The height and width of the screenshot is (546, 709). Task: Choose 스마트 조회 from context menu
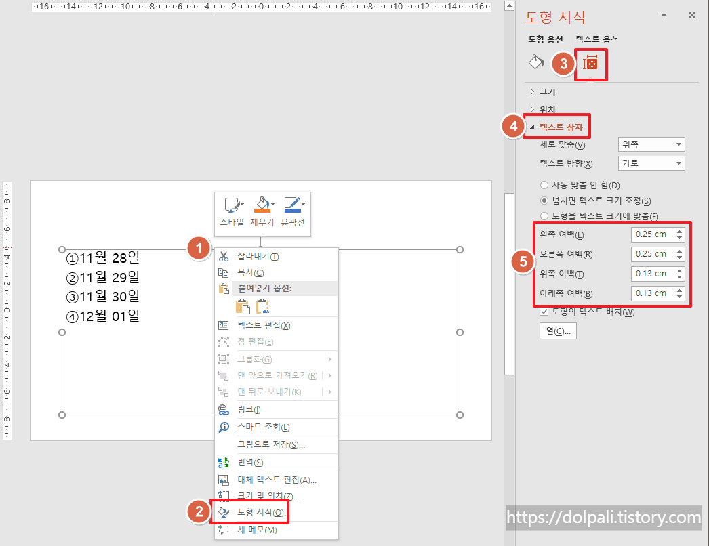pyautogui.click(x=277, y=427)
